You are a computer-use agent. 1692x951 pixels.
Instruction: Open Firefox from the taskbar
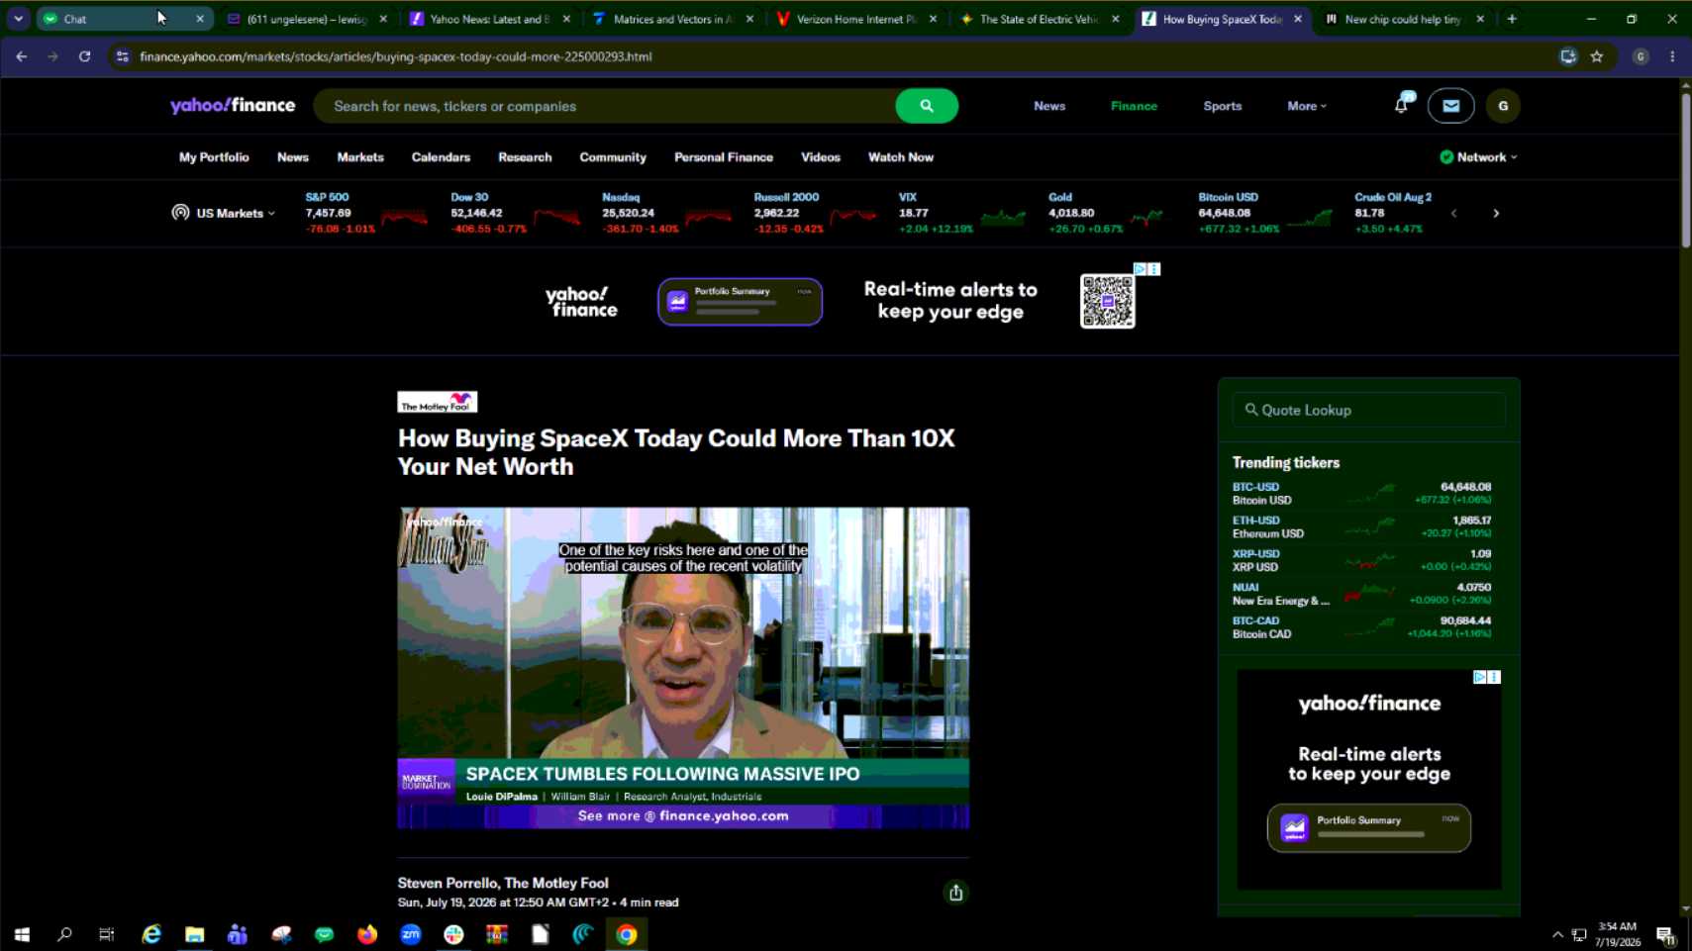(367, 934)
